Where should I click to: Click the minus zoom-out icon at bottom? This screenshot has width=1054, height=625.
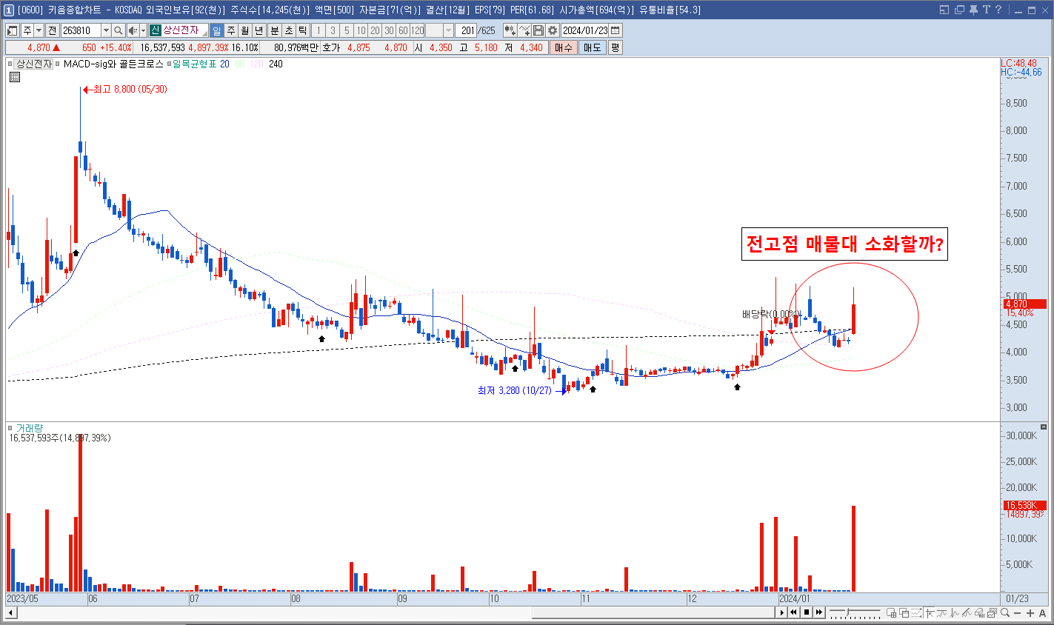tap(1018, 612)
